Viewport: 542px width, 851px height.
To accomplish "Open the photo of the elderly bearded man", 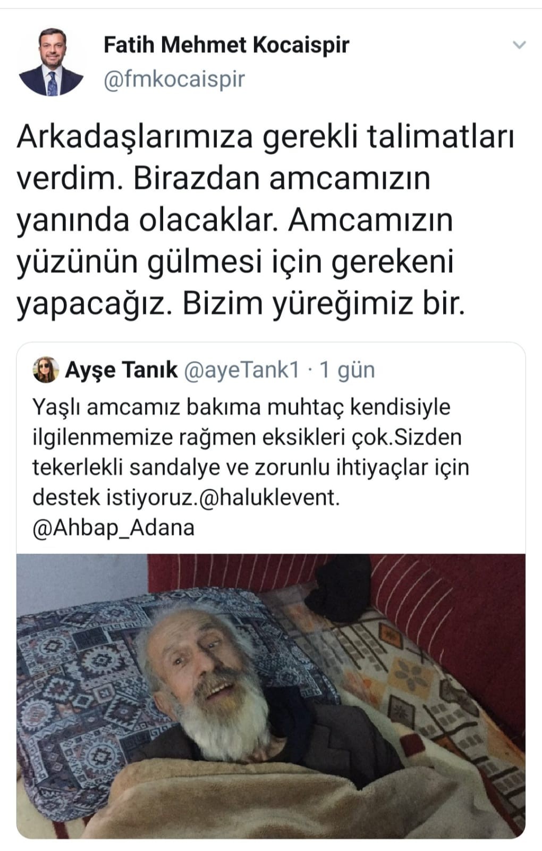I will click(x=271, y=696).
